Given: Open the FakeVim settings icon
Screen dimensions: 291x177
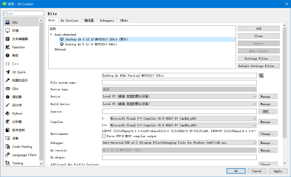Looking at the screenshot, I should click(8, 47).
